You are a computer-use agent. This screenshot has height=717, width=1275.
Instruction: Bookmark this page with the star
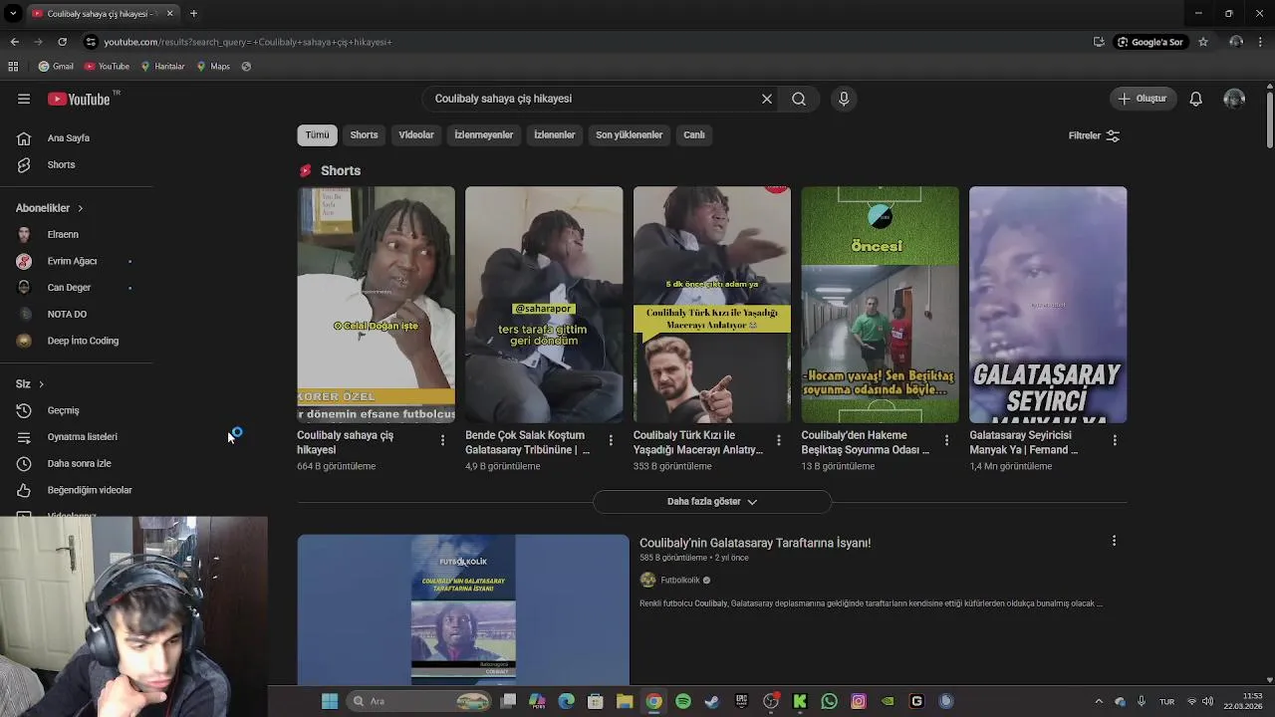pos(1203,42)
